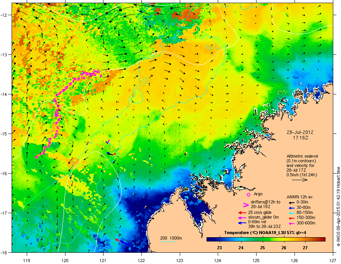Click the magenta Argo circle symbol in legend
Viewport: 341px width, 264px height.
tap(248, 195)
